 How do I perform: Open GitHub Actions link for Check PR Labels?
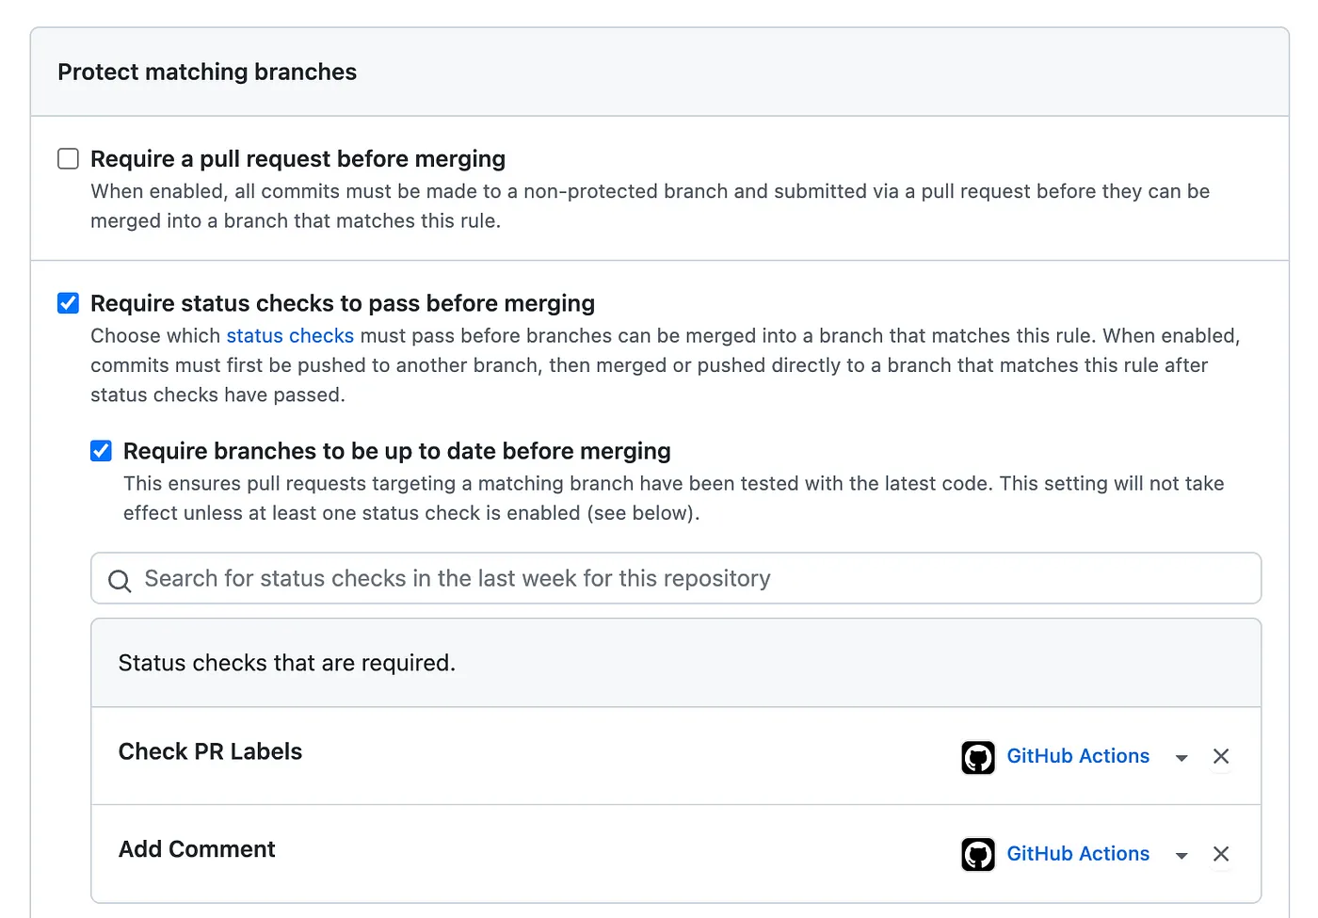[1078, 756]
